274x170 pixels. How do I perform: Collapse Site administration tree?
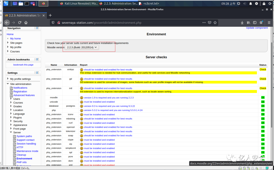(x=8, y=84)
